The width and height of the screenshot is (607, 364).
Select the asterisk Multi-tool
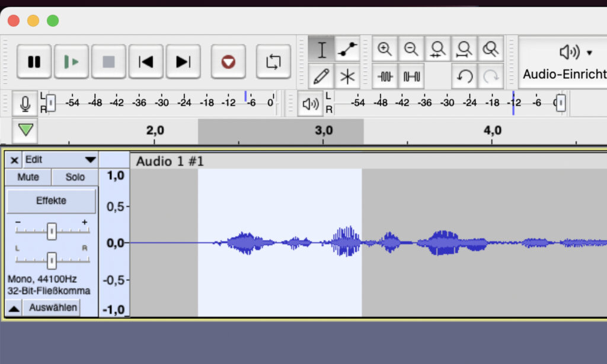[x=347, y=76]
